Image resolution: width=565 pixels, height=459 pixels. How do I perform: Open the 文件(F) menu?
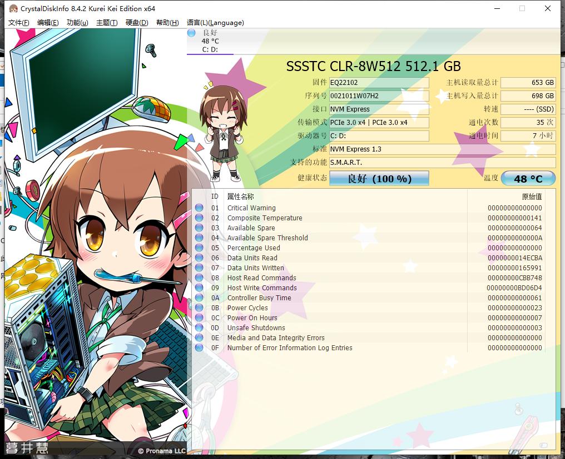(19, 23)
